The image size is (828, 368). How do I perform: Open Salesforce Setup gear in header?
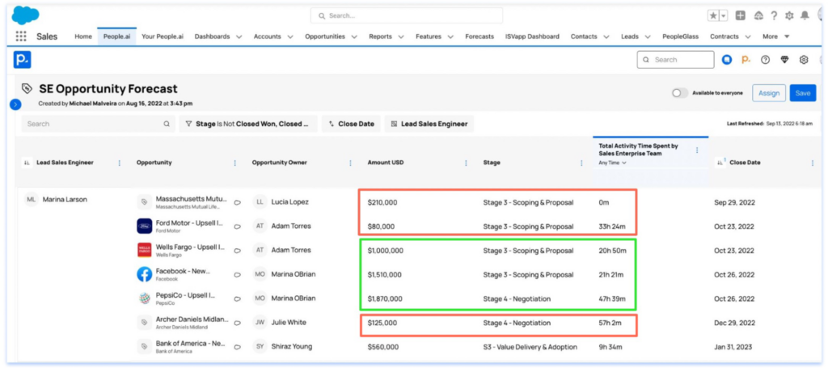[789, 15]
